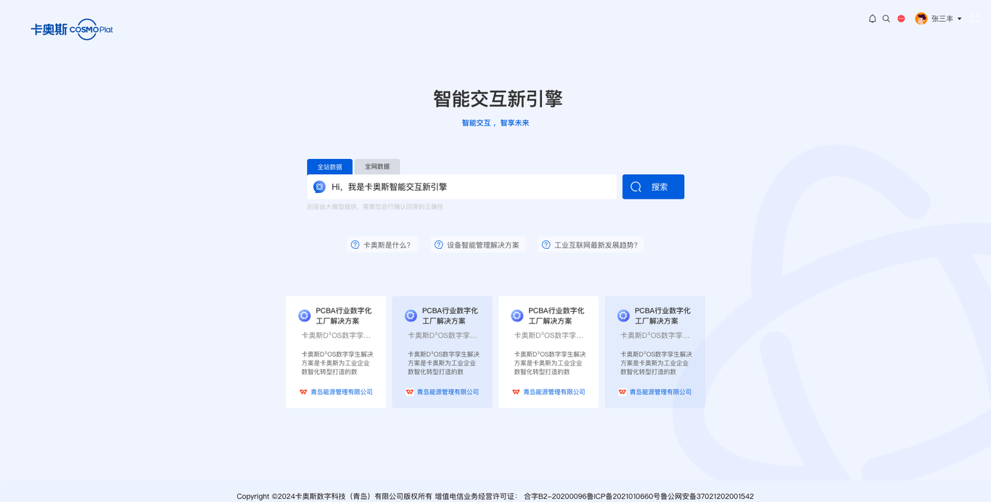991x502 pixels.
Task: Click the third PCBA card's title
Action: pyautogui.click(x=556, y=316)
